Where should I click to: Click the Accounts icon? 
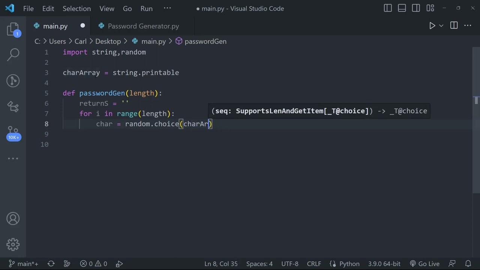tap(13, 219)
